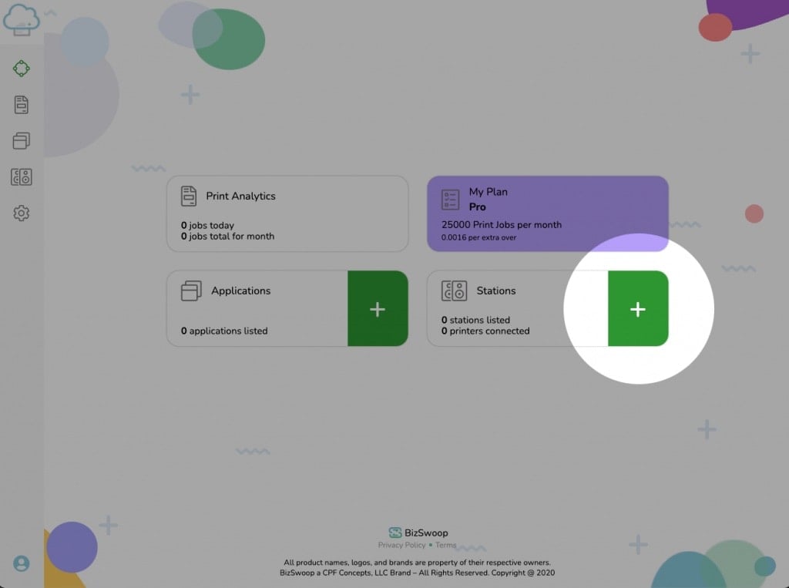Click the Print Analytics document icon
Screen dimensions: 789x588
[189, 196]
